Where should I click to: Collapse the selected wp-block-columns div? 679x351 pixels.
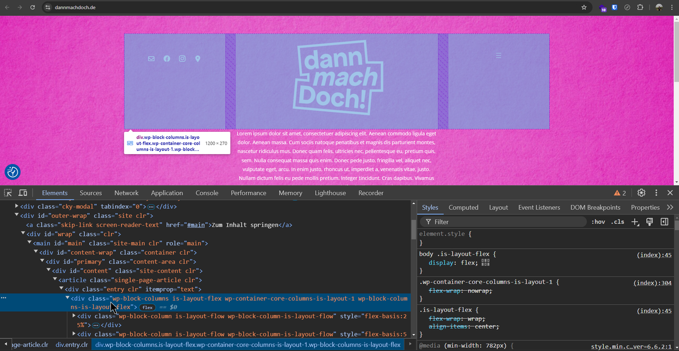point(67,298)
